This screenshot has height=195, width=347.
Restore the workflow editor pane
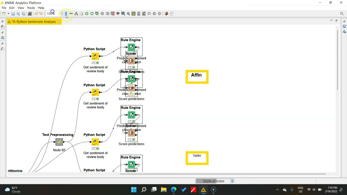click(x=336, y=21)
